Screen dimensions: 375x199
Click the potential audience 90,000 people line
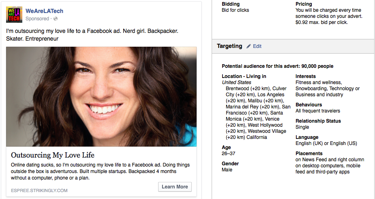(x=278, y=66)
